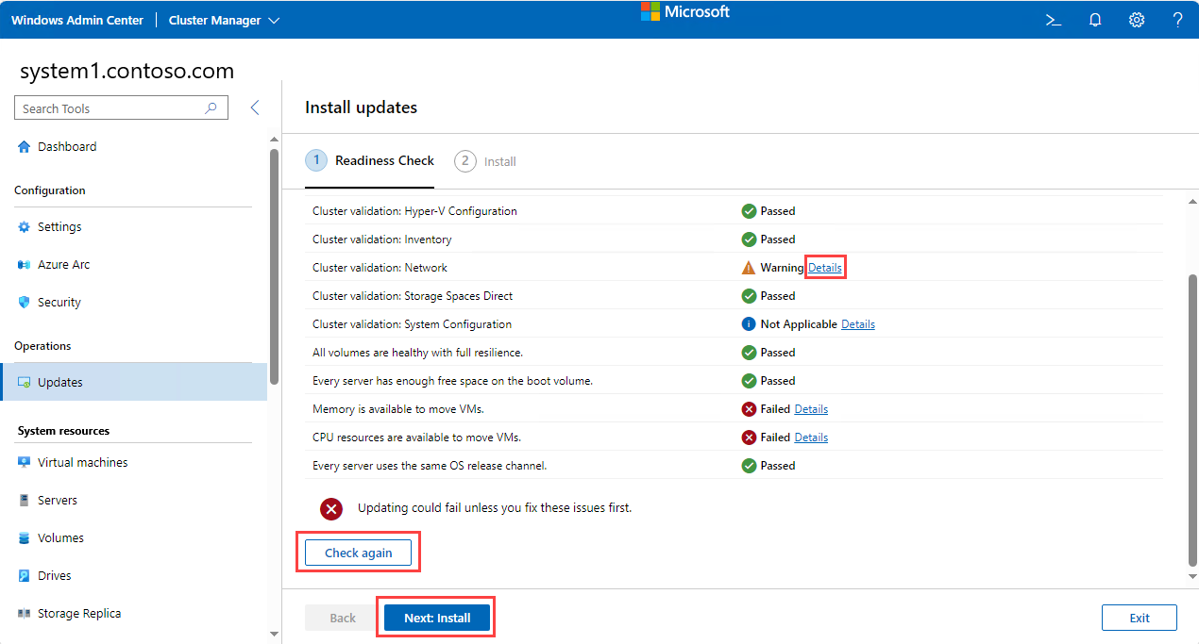
Task: Select the Install step tab
Action: click(485, 161)
